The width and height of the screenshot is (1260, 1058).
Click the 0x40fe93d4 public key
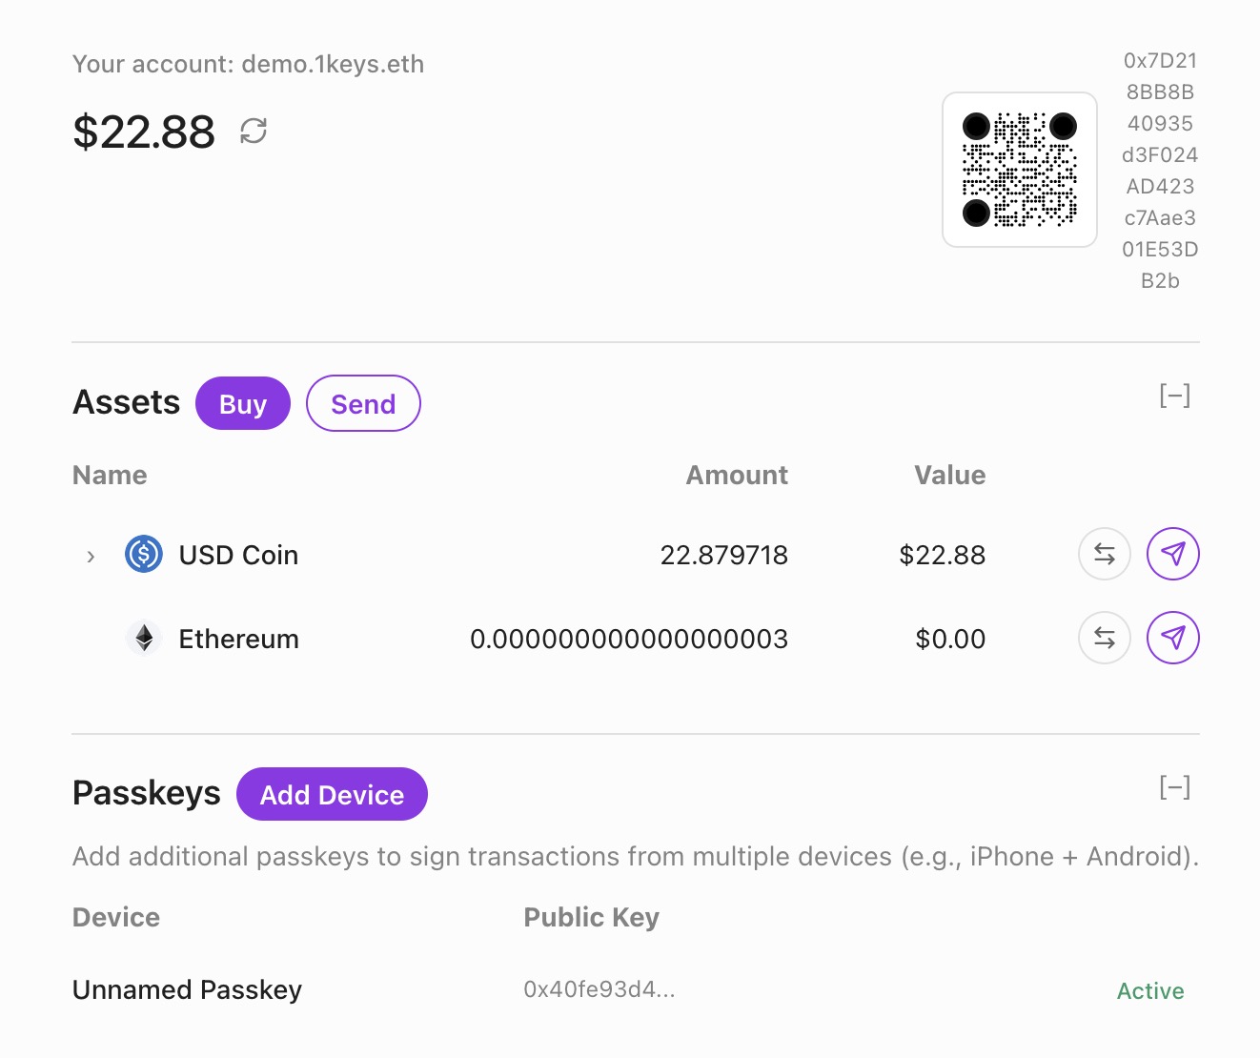point(599,989)
